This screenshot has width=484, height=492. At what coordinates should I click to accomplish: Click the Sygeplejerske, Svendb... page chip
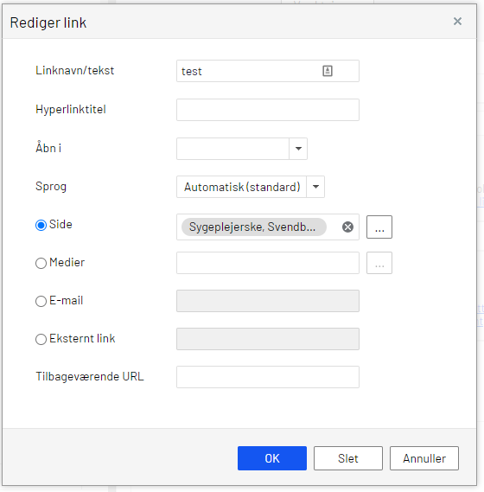pos(254,227)
